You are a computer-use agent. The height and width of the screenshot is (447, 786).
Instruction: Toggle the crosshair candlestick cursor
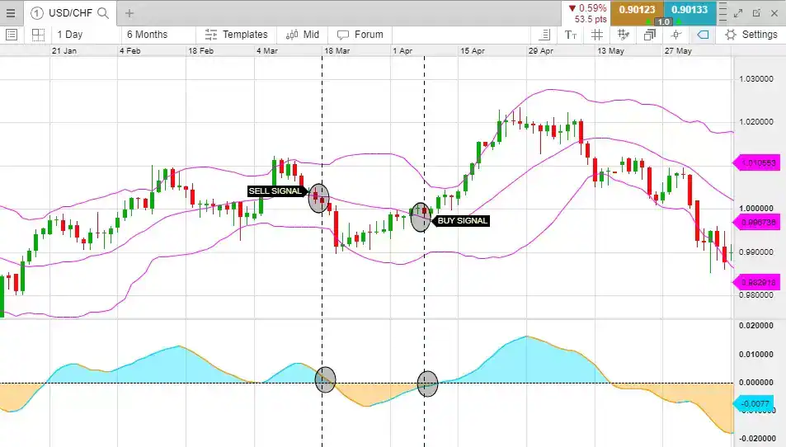[676, 35]
